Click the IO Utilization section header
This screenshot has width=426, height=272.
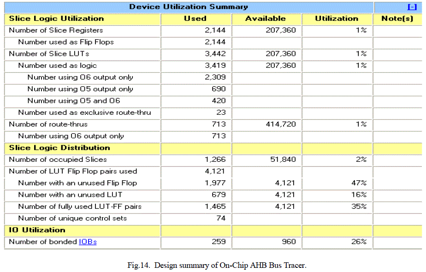(37, 230)
